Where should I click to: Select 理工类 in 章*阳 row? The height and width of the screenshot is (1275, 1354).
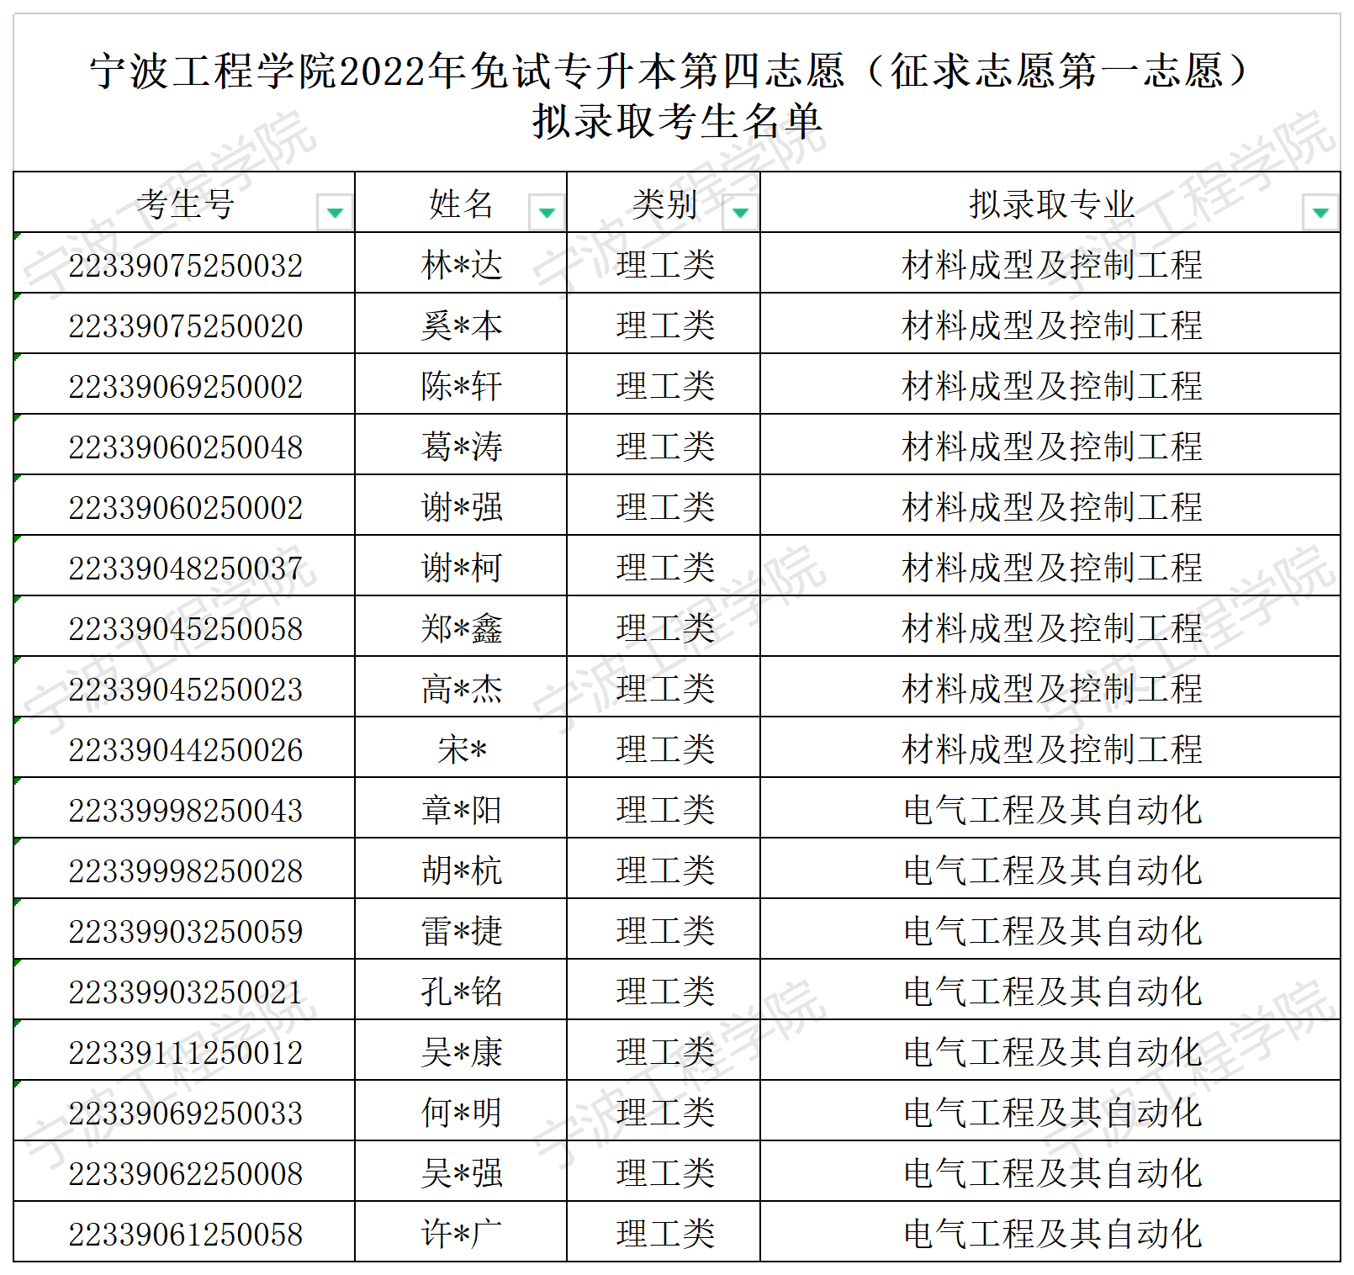point(664,808)
